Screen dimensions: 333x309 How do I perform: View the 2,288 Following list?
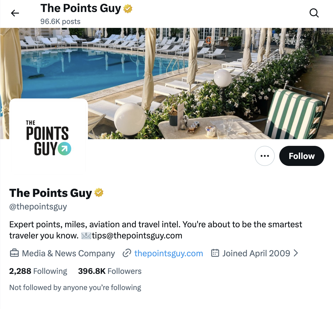click(38, 271)
